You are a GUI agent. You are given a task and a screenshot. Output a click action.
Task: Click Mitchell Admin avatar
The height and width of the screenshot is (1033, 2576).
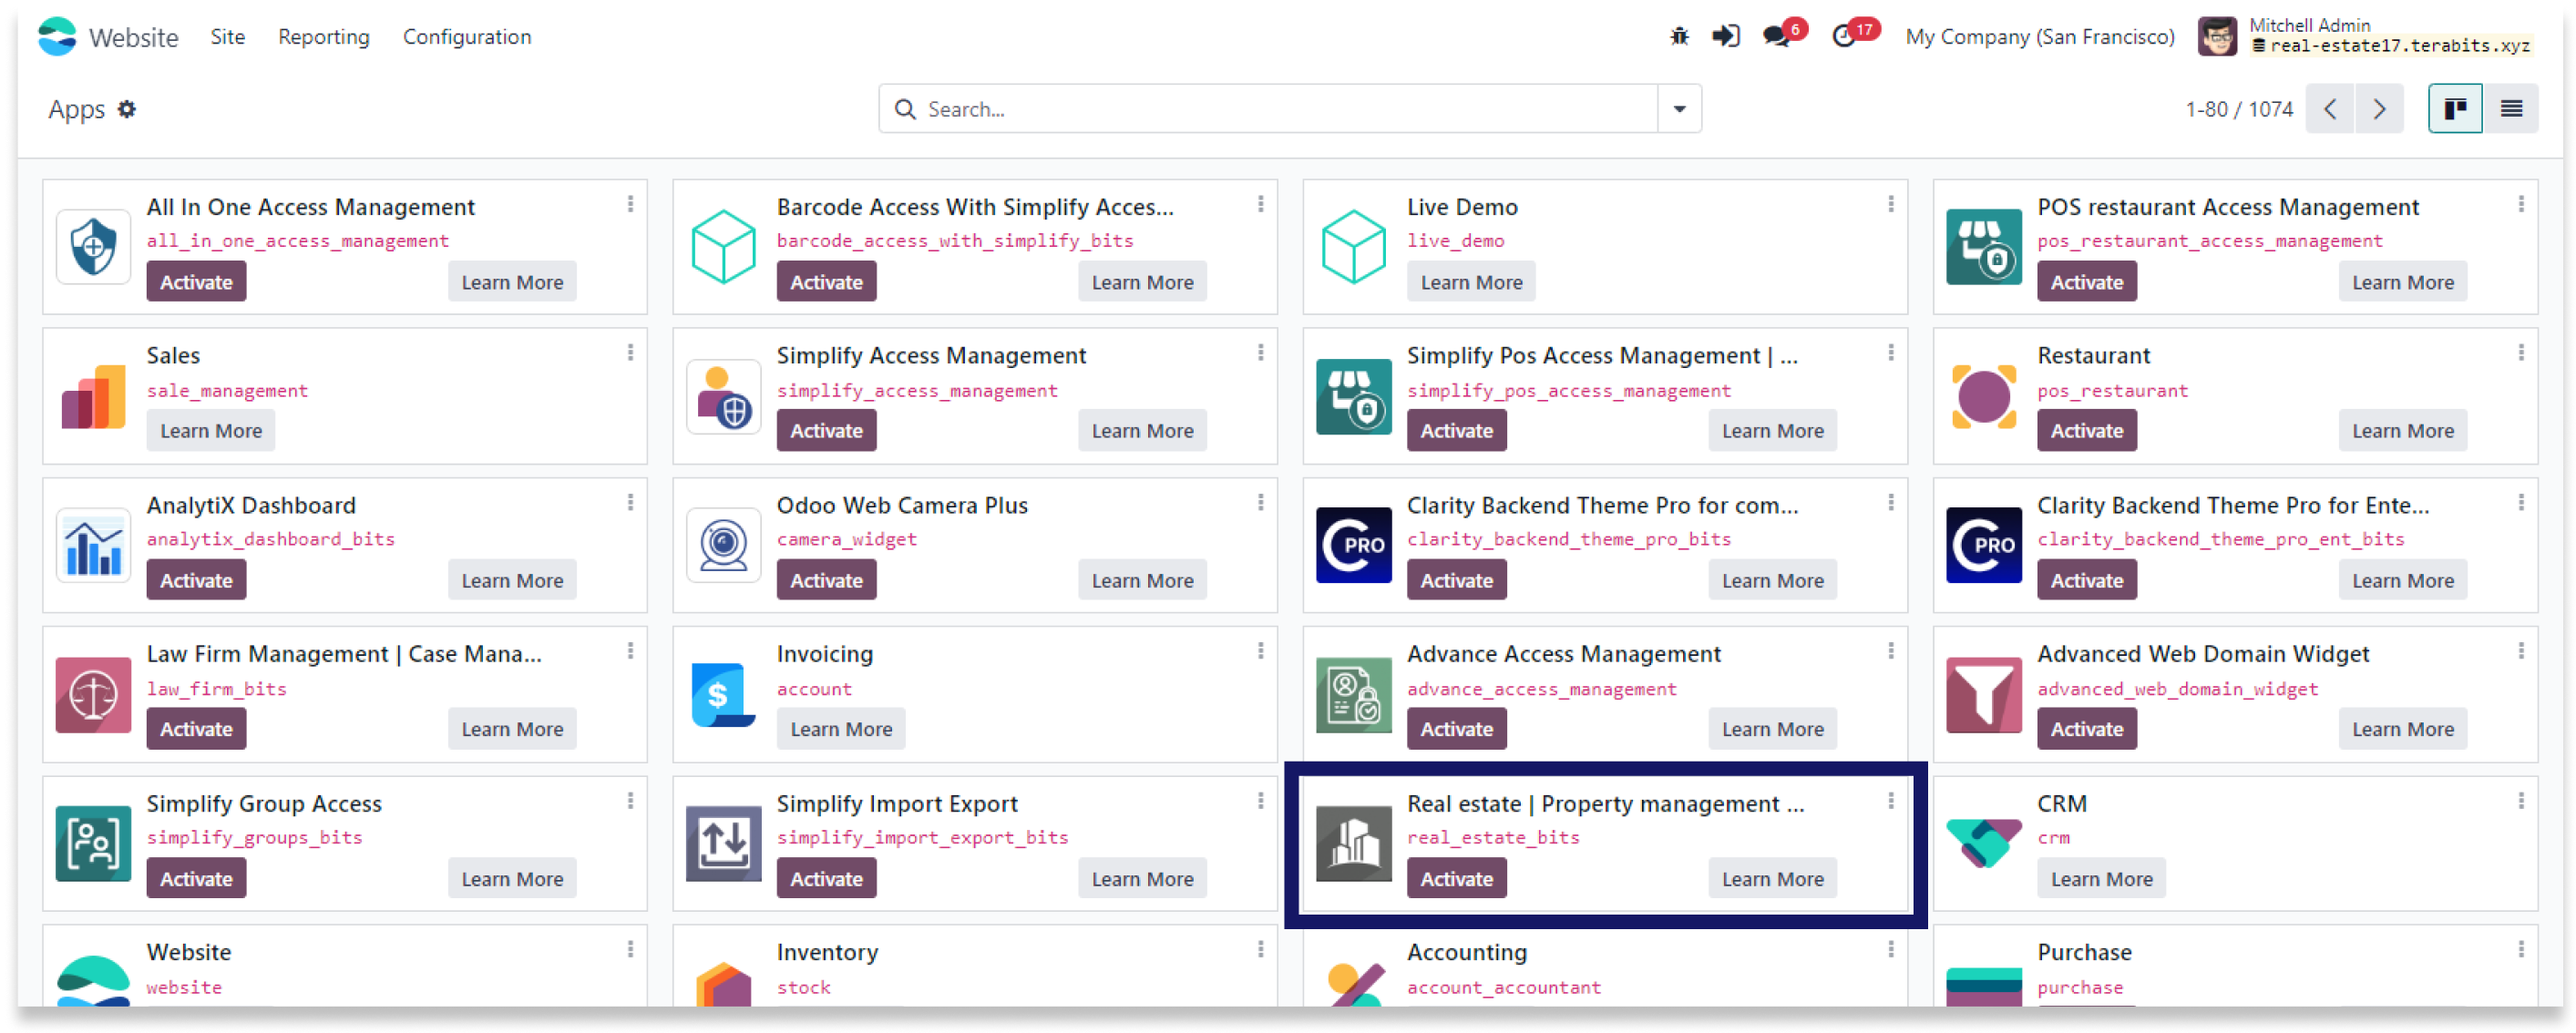coord(2216,37)
